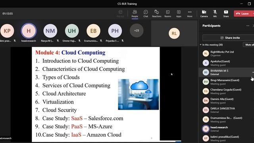The image size is (254, 143).
Task: Select head.research in participants list
Action: tap(227, 129)
